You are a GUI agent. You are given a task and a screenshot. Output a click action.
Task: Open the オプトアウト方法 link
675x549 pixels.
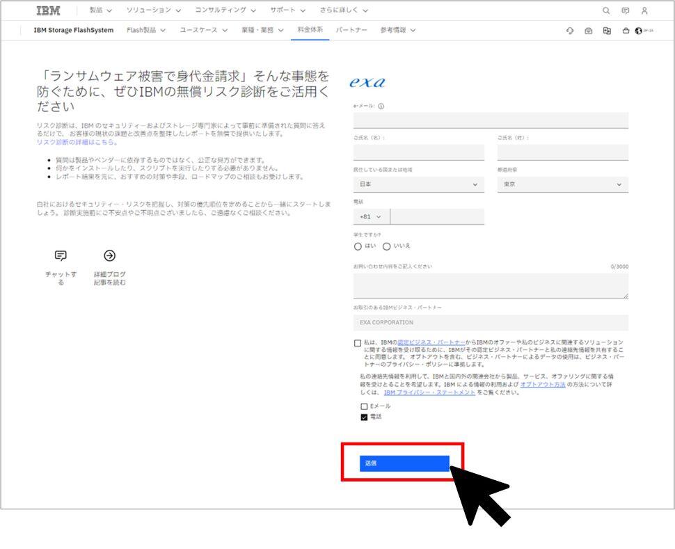(x=542, y=384)
